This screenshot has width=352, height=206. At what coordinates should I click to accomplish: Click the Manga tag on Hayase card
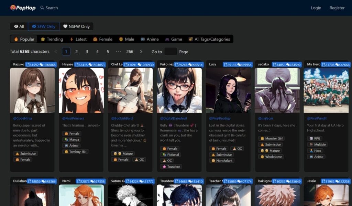pyautogui.click(x=71, y=140)
